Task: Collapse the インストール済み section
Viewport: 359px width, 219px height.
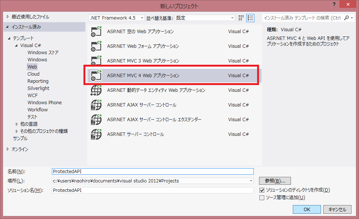Action: pos(7,27)
